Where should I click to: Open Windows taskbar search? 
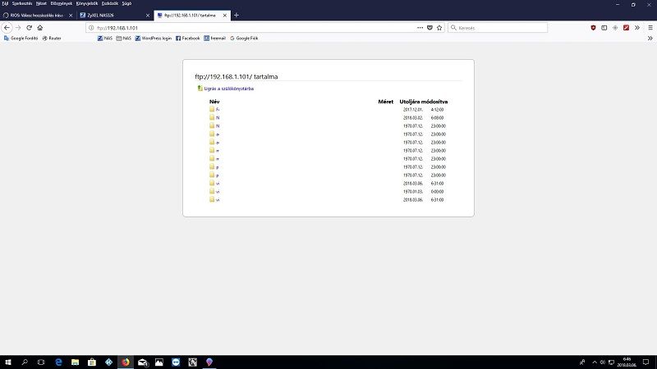coord(25,362)
